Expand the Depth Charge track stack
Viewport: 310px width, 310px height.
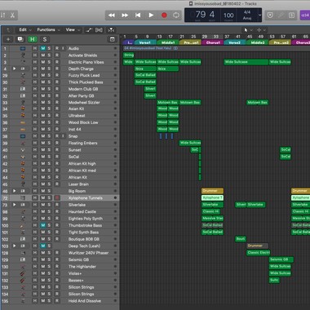(15, 69)
